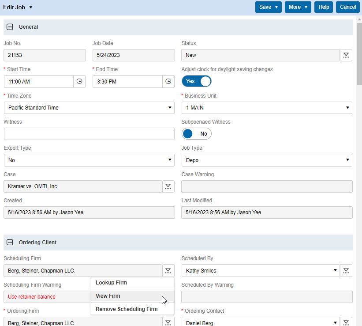Open the Start Time clock picker
Viewport: 362px width, 326px height.
(79, 82)
